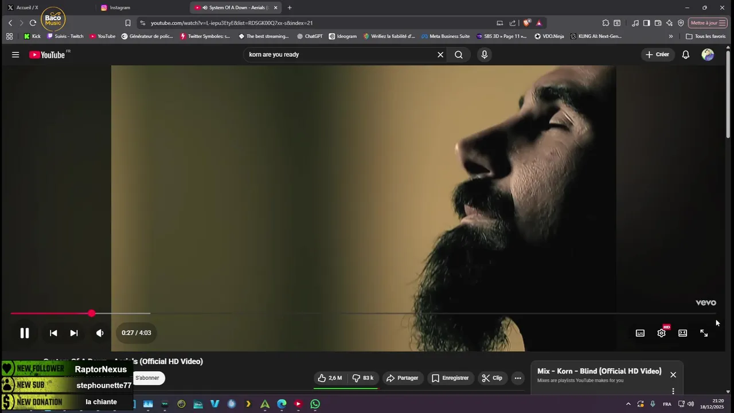
Task: Subscribe with the S'abonner button
Action: pyautogui.click(x=149, y=378)
